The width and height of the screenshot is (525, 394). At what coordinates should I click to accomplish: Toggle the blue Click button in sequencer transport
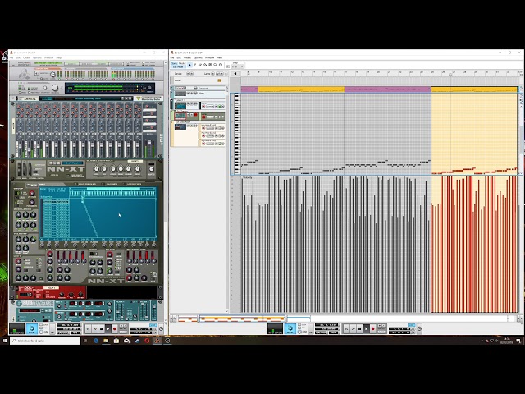coord(290,329)
